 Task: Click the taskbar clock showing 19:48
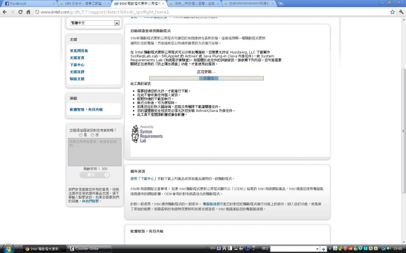coord(397,248)
